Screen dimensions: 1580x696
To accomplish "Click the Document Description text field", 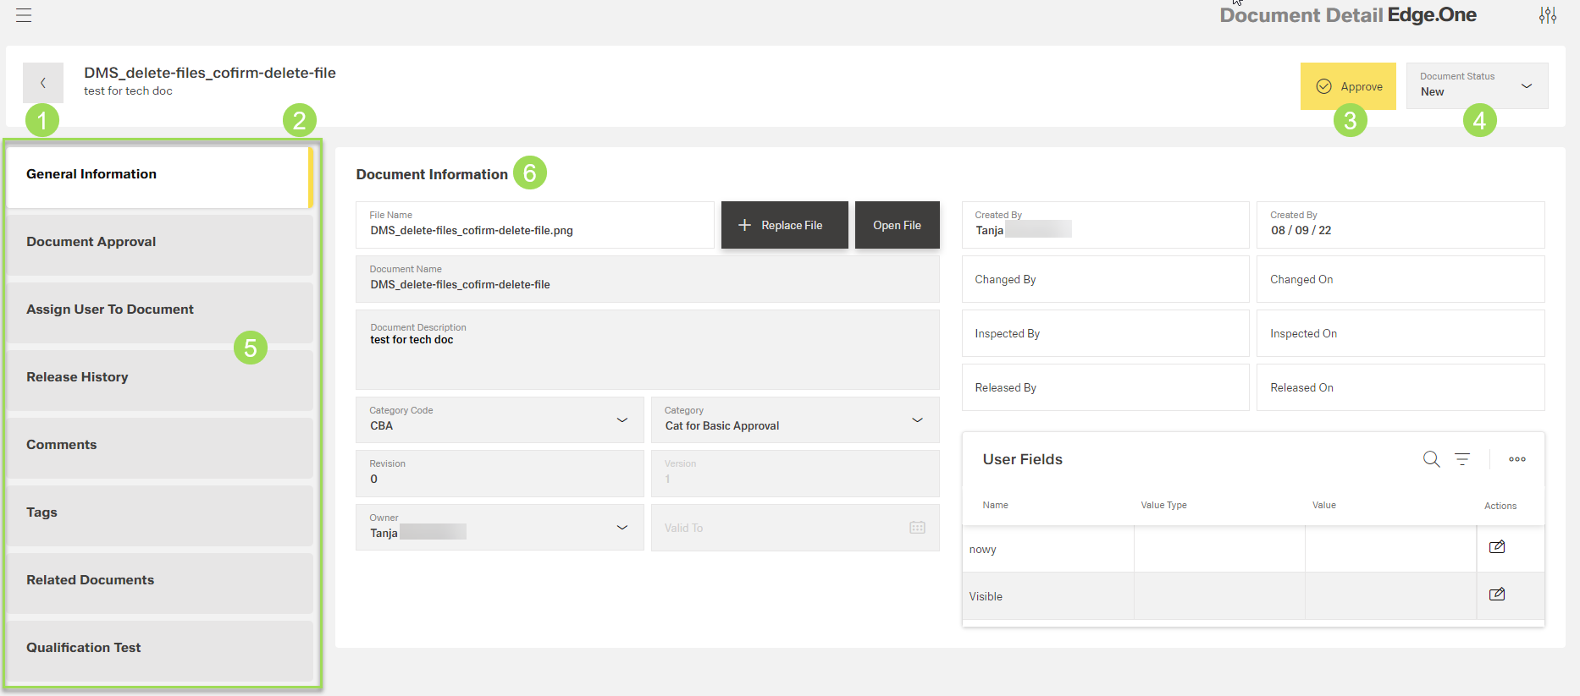I will coord(647,355).
